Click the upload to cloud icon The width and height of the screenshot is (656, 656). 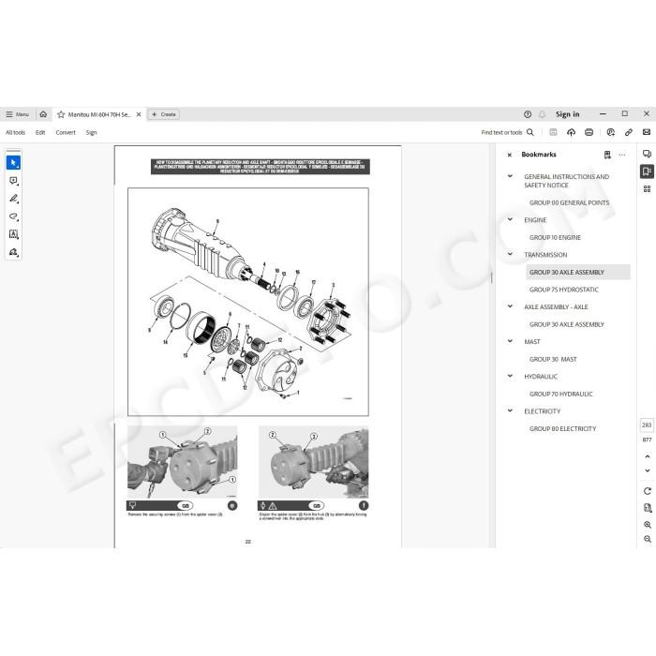(571, 132)
